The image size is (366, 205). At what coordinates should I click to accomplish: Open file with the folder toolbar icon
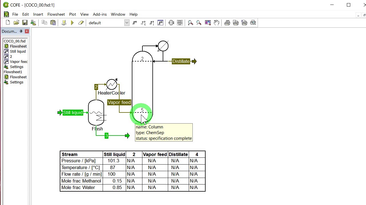click(16, 23)
